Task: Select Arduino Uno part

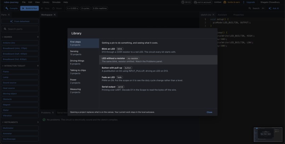Action: coord(20,43)
